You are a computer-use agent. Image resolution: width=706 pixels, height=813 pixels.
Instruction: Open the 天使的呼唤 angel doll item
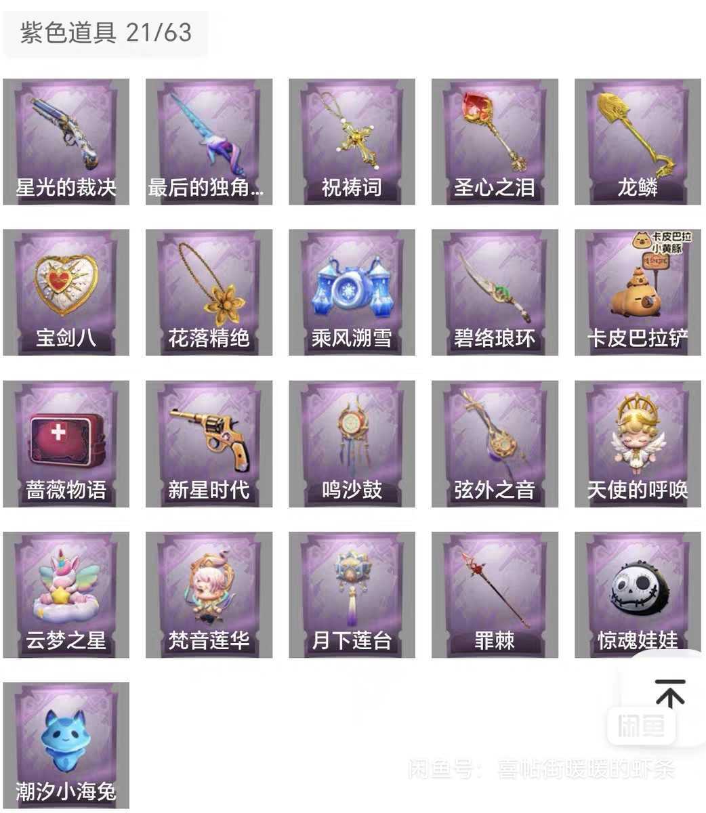point(638,444)
